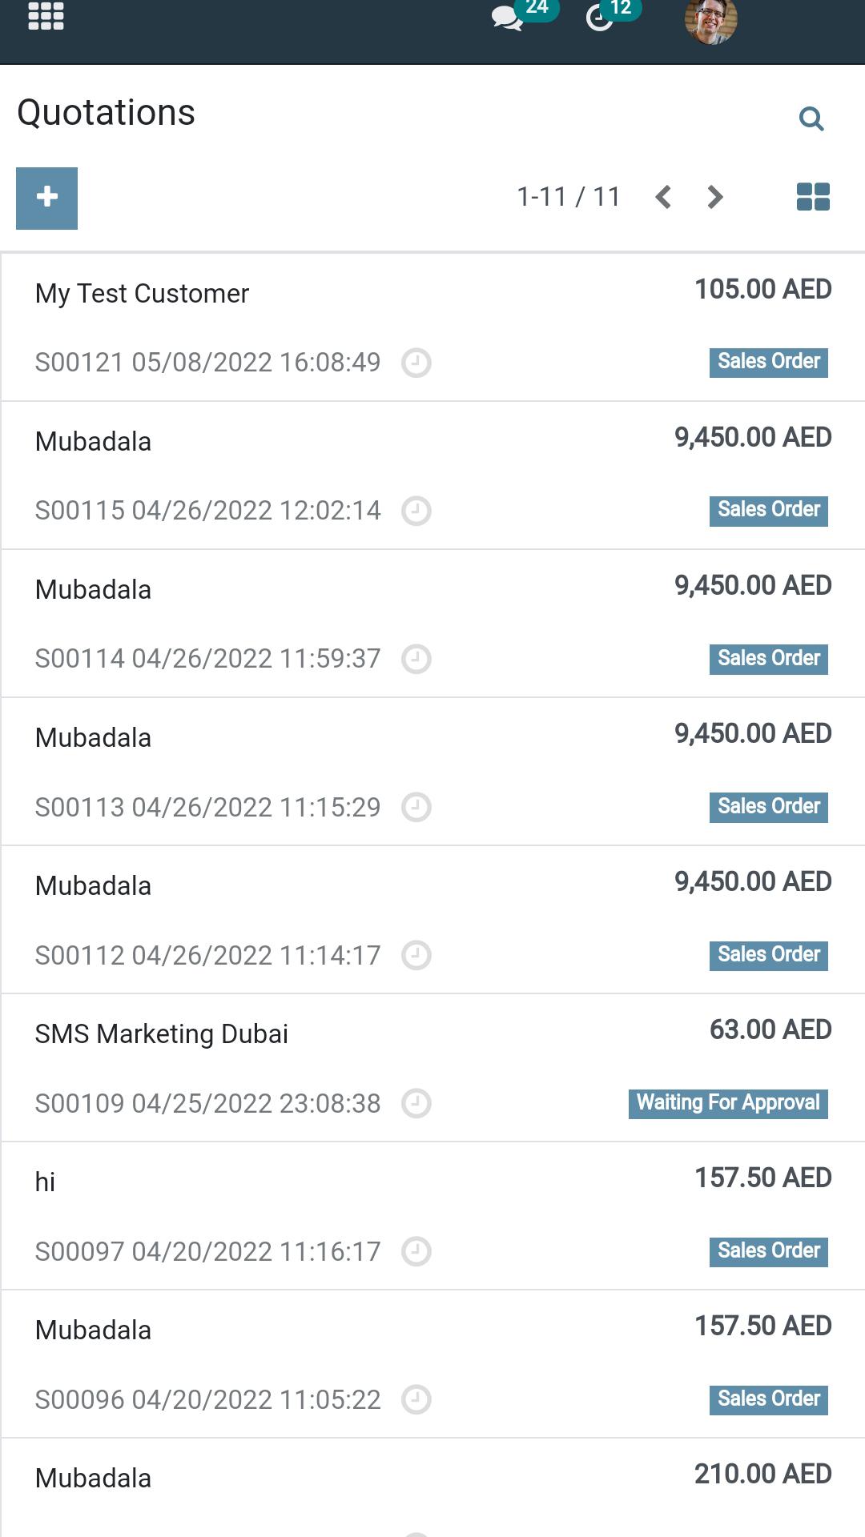Open activity clock for order S00121
865x1537 pixels.
pyautogui.click(x=416, y=363)
